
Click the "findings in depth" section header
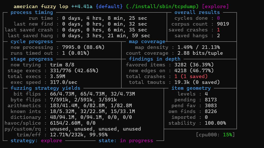point(155,59)
